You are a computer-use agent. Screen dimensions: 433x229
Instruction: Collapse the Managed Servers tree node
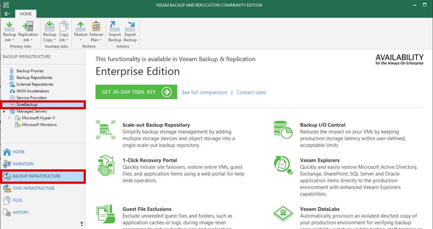pos(4,111)
